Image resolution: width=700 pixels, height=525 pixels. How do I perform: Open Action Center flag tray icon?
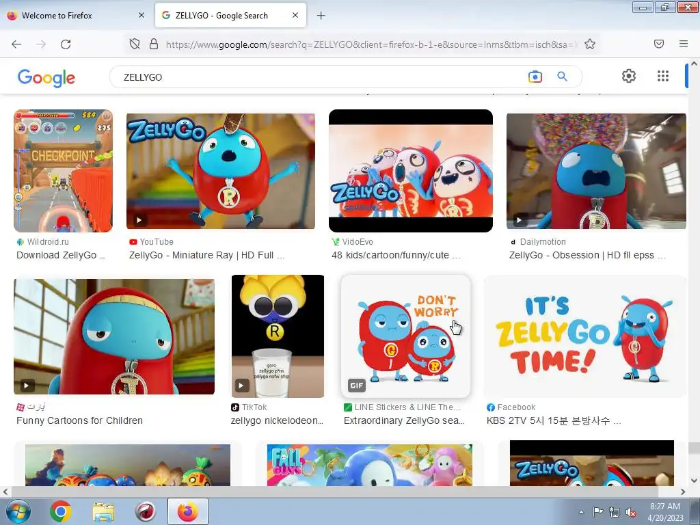(597, 511)
